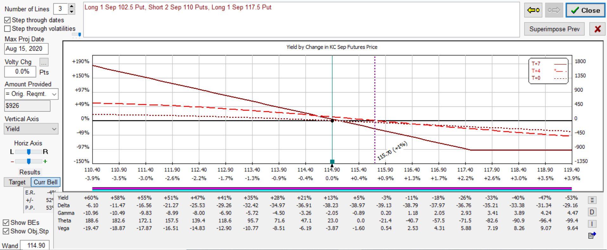Viewport: 607px width, 250px height.
Task: Click the teal wand marker on the axis
Action: click(x=332, y=162)
